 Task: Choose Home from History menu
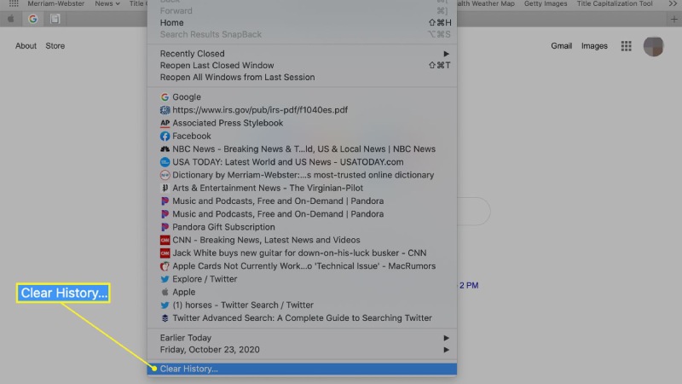(302, 23)
